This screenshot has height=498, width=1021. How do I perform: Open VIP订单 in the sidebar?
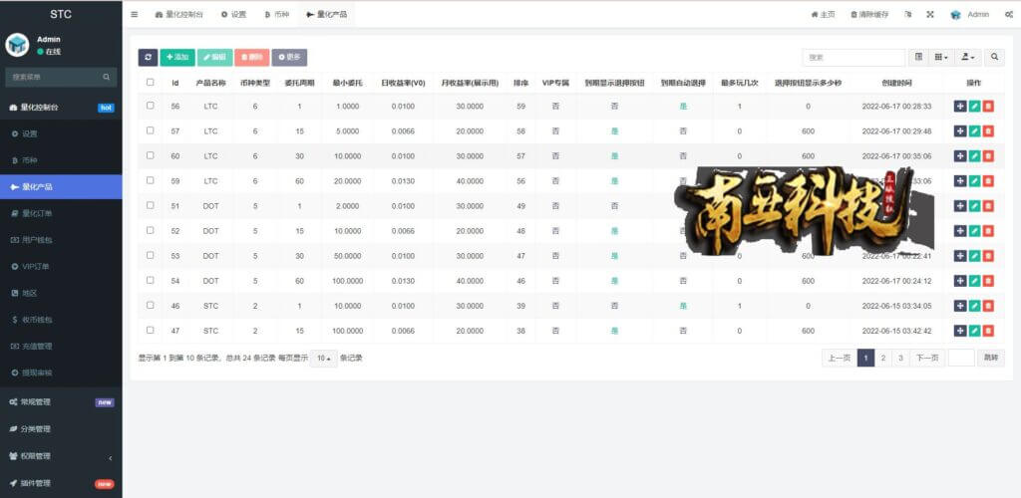[61, 267]
